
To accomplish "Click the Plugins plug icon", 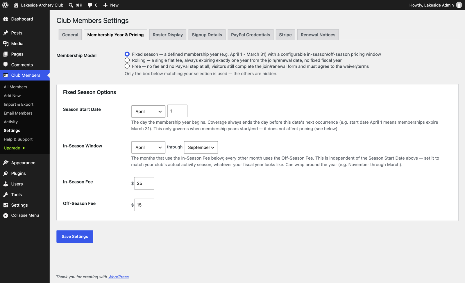I will click(x=6, y=173).
